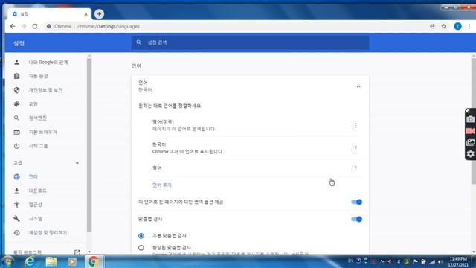
Task: Toggle translation offer switch off
Action: pyautogui.click(x=356, y=202)
